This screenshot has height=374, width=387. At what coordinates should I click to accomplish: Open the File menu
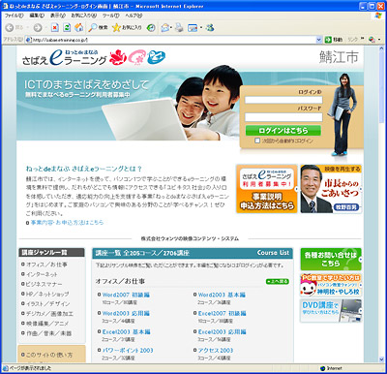[x=14, y=16]
